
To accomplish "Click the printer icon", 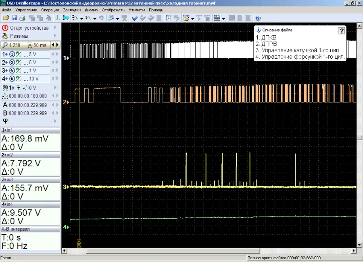I will pyautogui.click(x=22, y=18).
